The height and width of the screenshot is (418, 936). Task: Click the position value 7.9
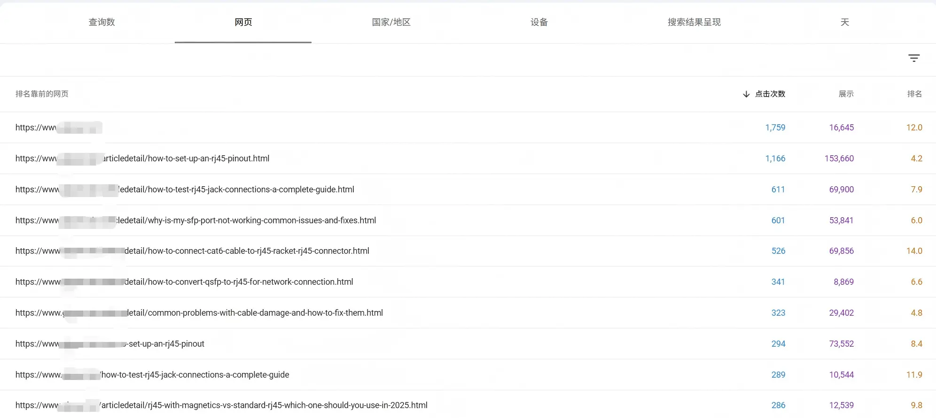click(917, 190)
